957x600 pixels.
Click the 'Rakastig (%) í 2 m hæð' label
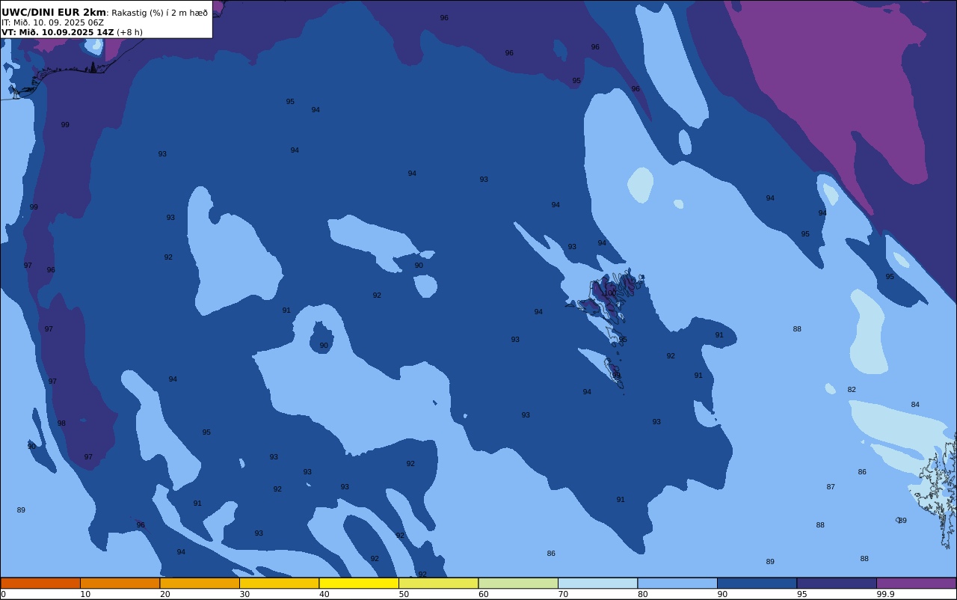159,13
